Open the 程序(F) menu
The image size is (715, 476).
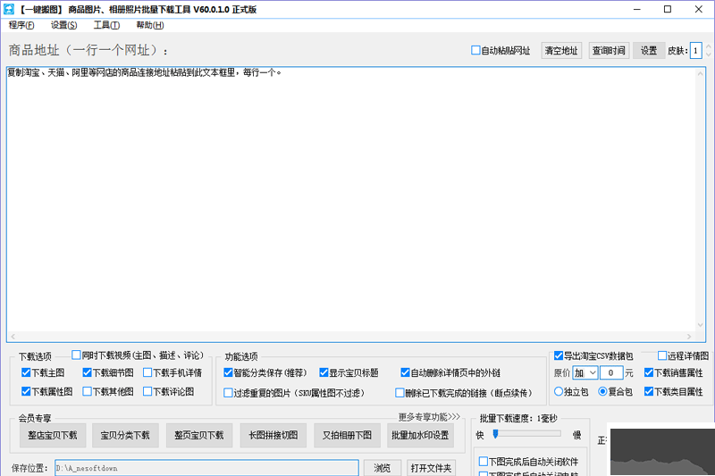click(x=21, y=25)
